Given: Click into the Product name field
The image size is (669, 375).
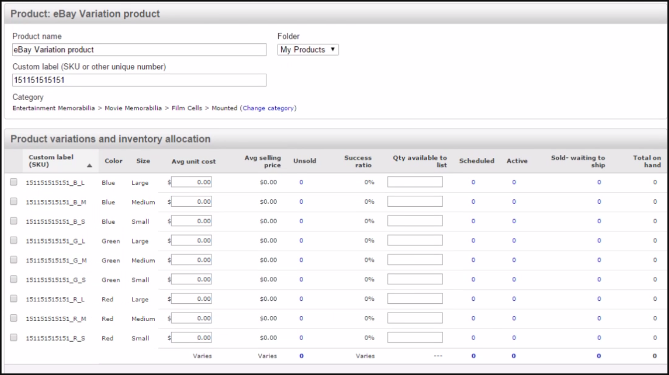Looking at the screenshot, I should (x=139, y=50).
